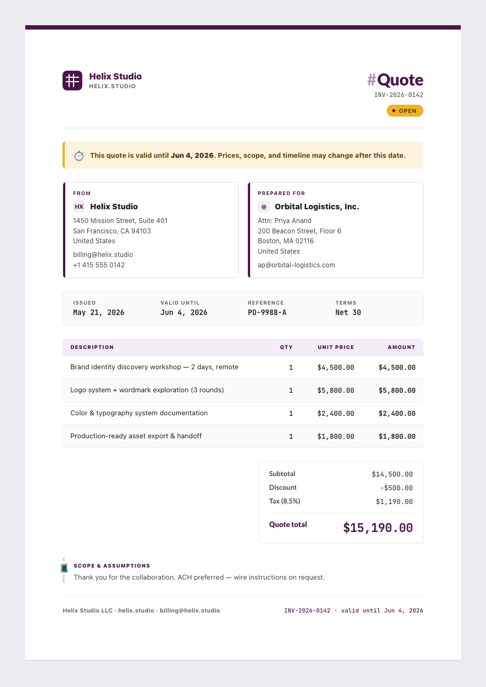Click the INV-2026-0142 number under the Quote heading
This screenshot has height=687, width=486.
coord(399,95)
